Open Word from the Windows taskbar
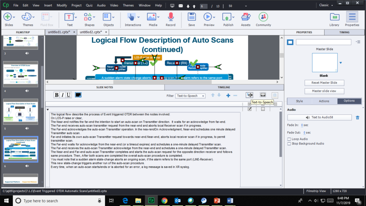The height and width of the screenshot is (206, 366). (230, 201)
